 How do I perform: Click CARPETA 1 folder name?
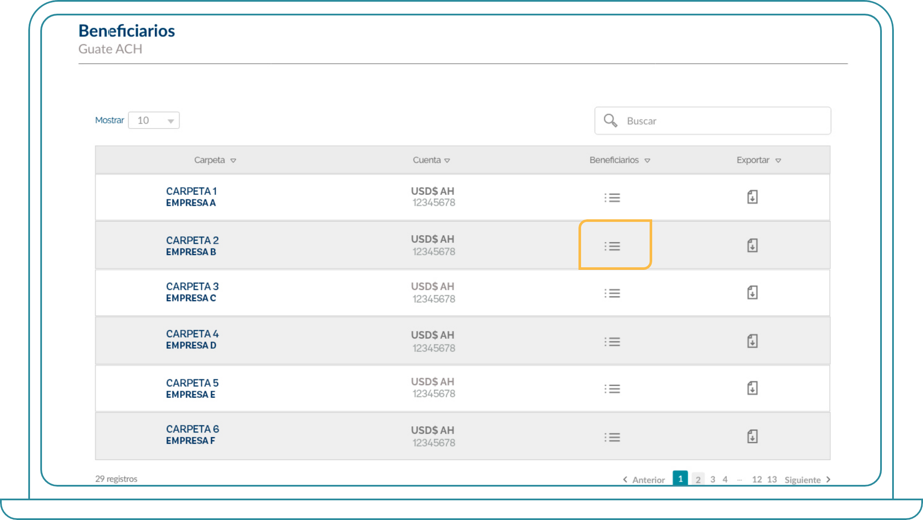(x=192, y=191)
